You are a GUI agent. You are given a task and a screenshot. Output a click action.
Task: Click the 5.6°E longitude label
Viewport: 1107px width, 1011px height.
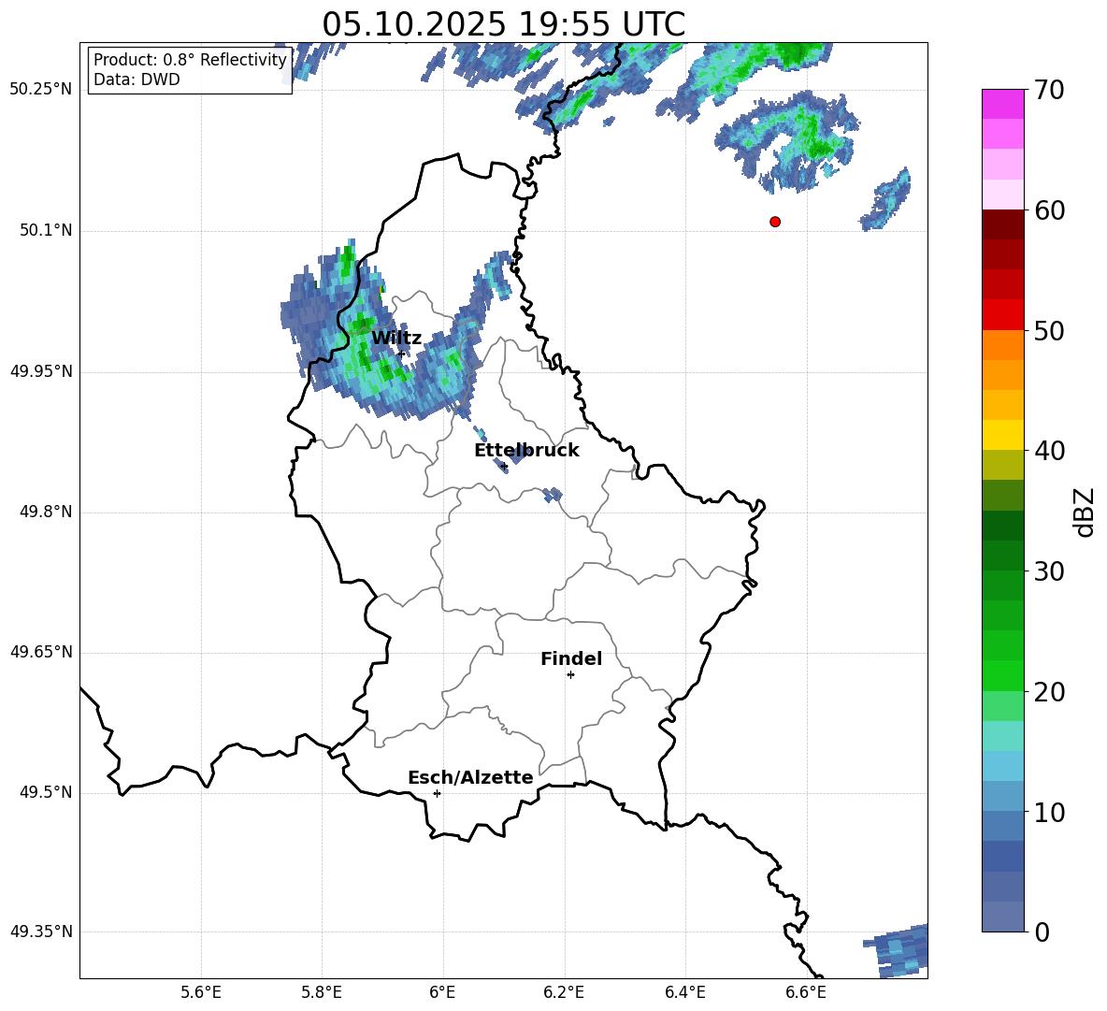point(201,992)
